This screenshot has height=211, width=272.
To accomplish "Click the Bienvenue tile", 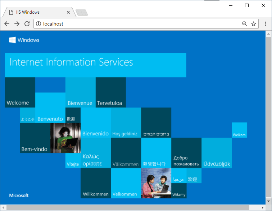I will 80,93.
